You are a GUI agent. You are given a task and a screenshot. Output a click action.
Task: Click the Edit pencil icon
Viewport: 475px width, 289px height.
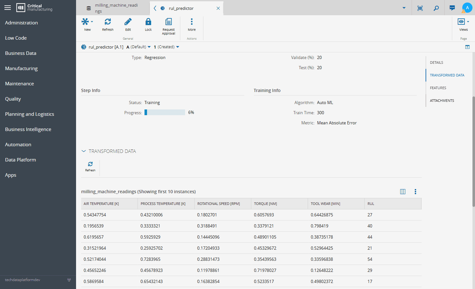(128, 22)
